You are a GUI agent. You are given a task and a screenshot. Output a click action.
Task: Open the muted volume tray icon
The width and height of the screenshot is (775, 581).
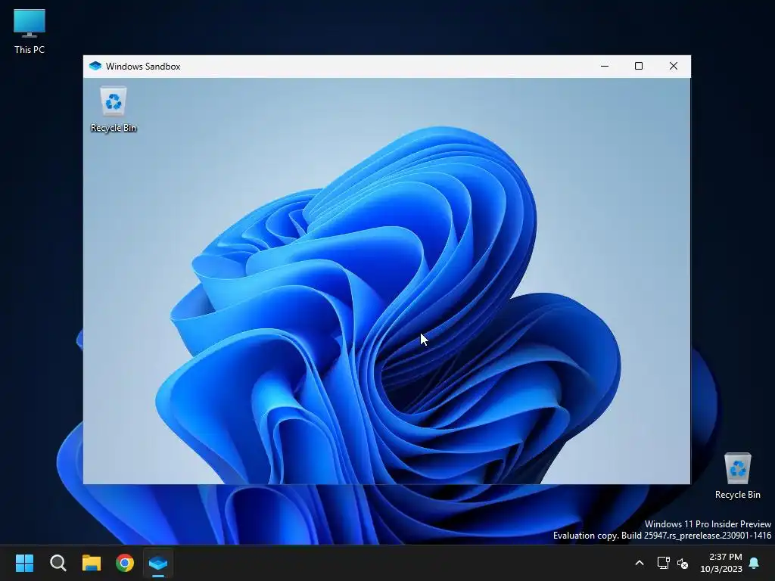point(683,563)
